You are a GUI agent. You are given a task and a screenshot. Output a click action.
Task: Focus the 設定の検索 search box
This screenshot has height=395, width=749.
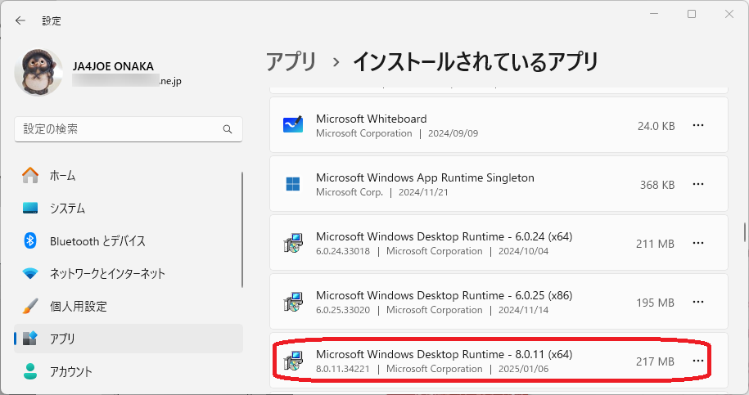[129, 129]
